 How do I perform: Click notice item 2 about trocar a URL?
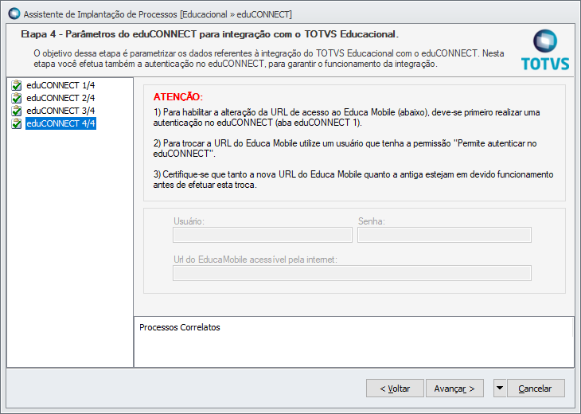click(x=345, y=148)
